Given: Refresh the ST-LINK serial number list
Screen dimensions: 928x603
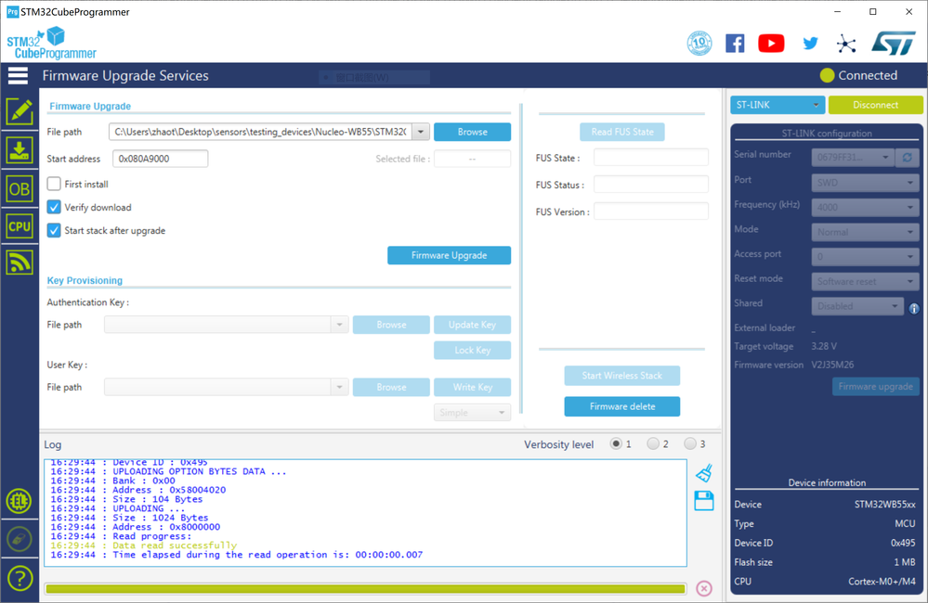Looking at the screenshot, I should click(907, 158).
